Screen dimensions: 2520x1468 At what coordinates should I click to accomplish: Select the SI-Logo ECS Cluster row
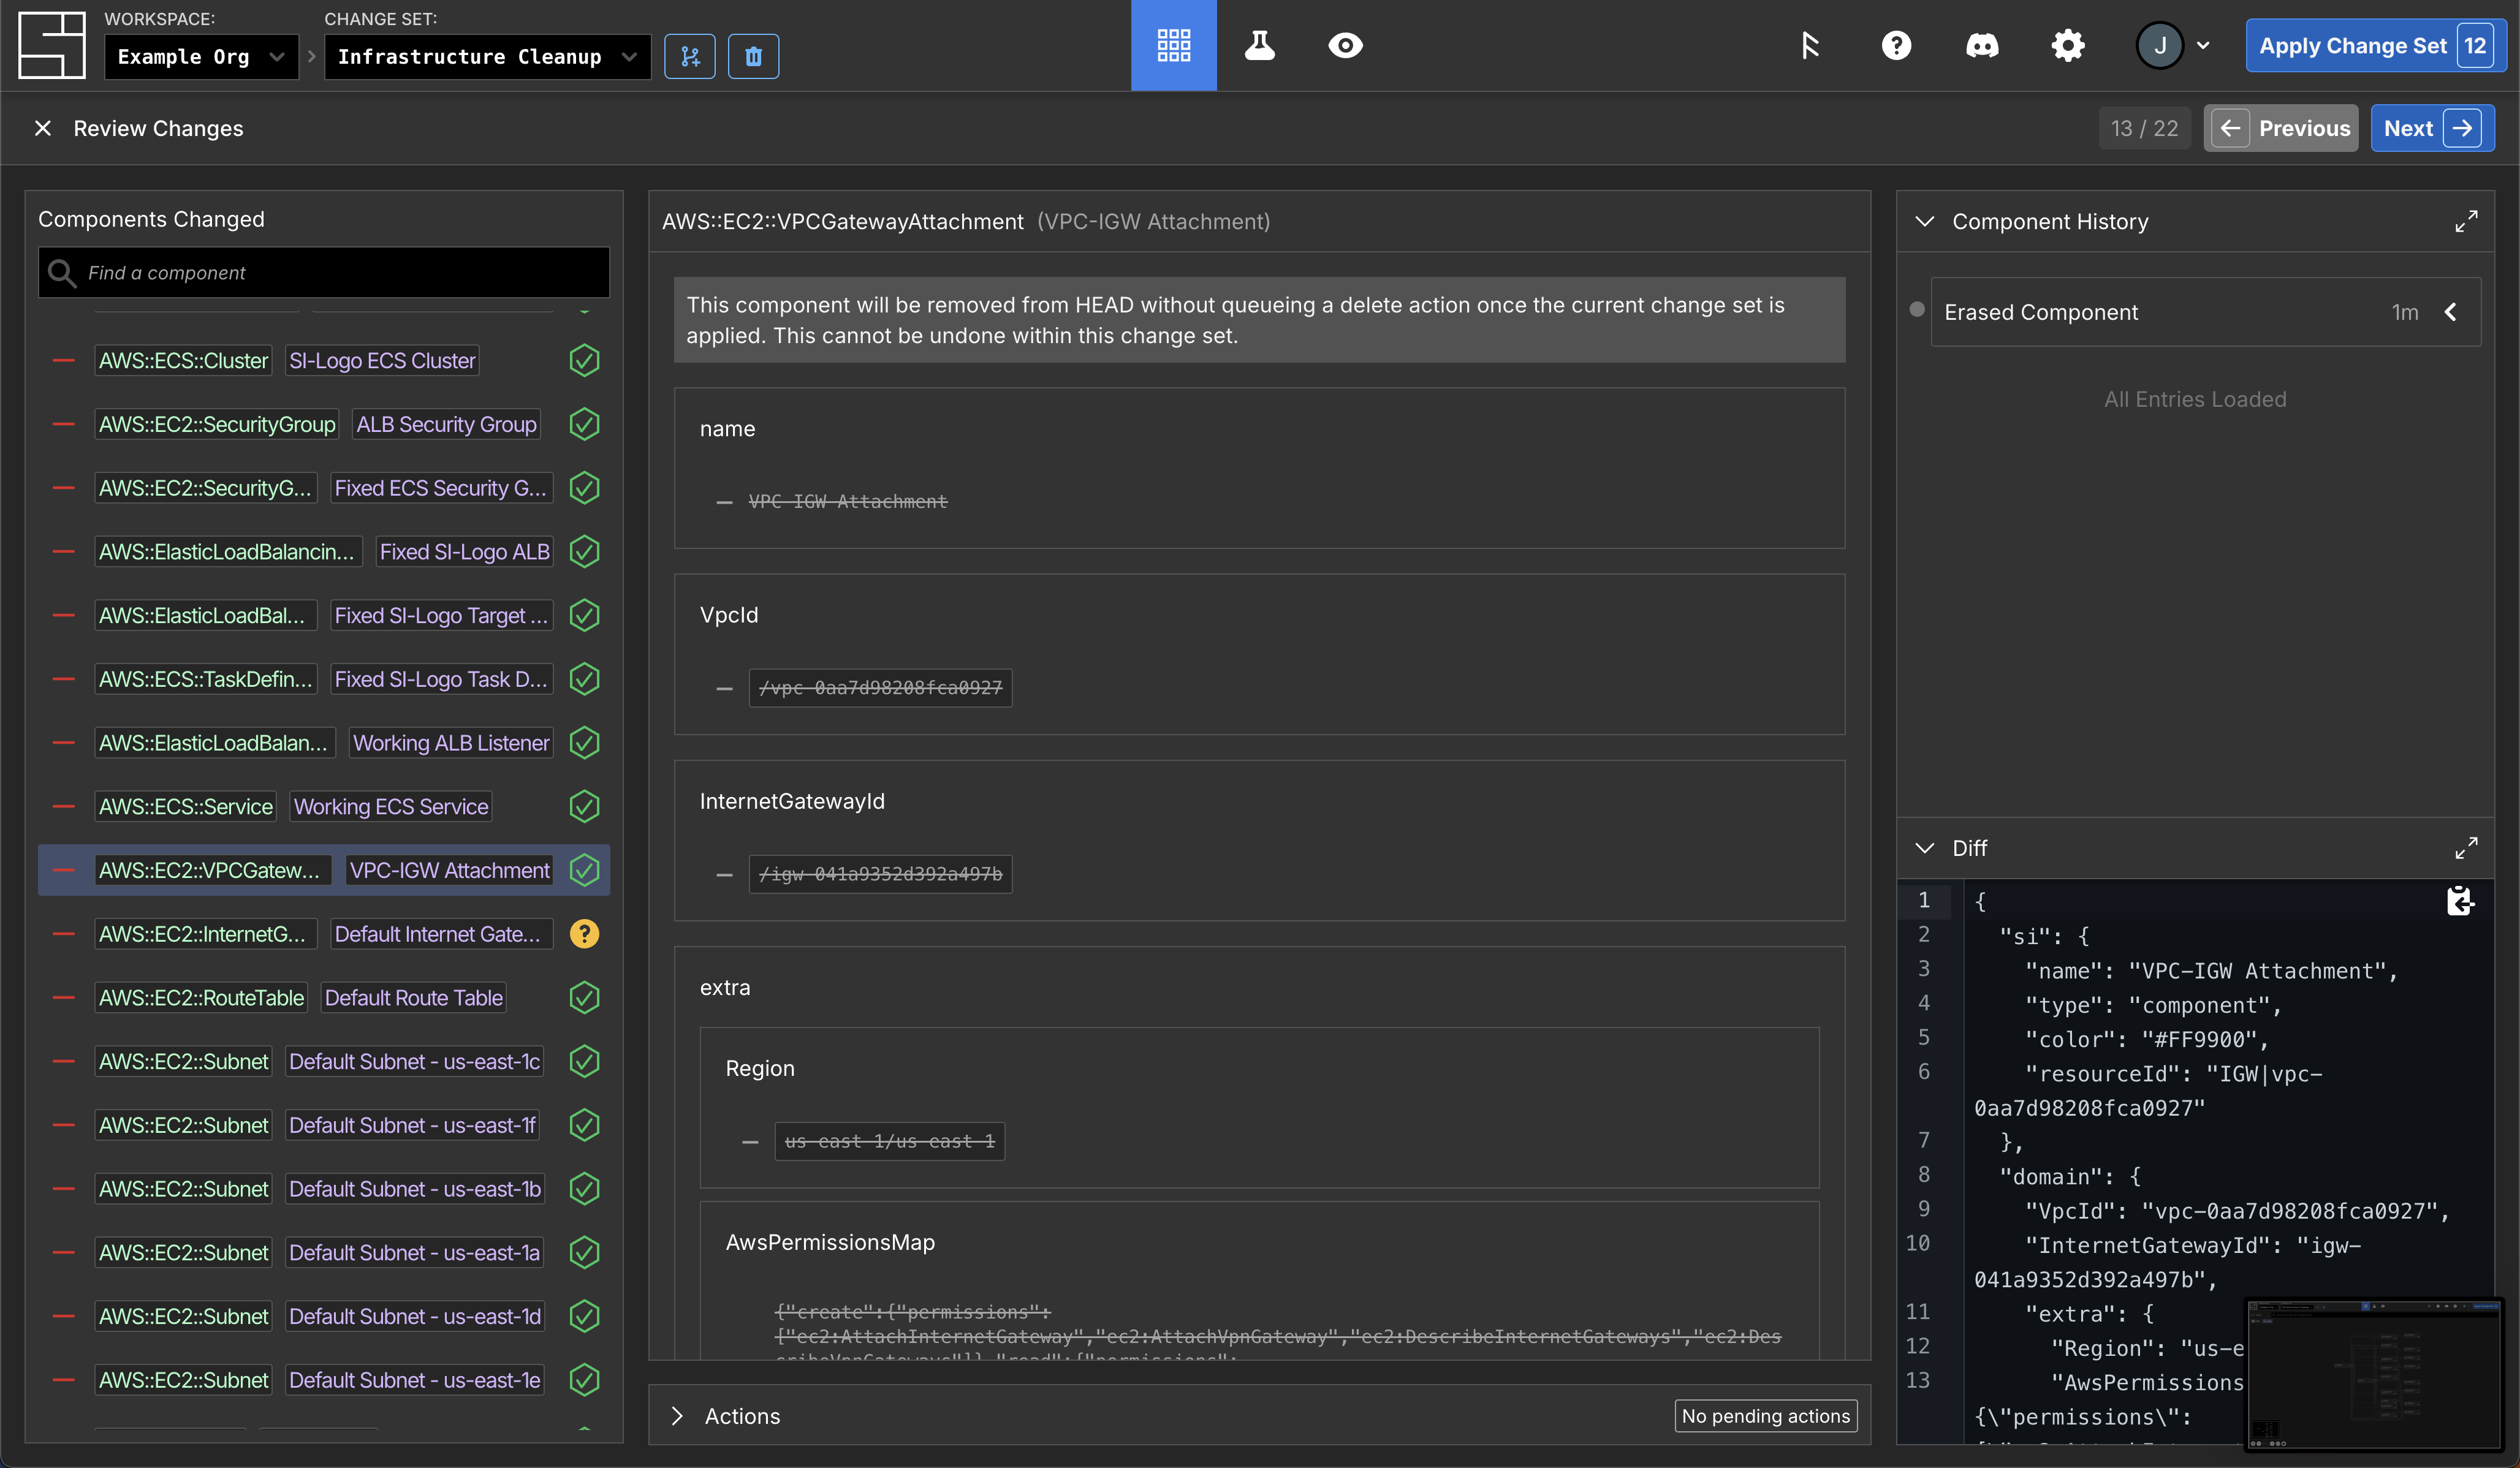(x=324, y=360)
